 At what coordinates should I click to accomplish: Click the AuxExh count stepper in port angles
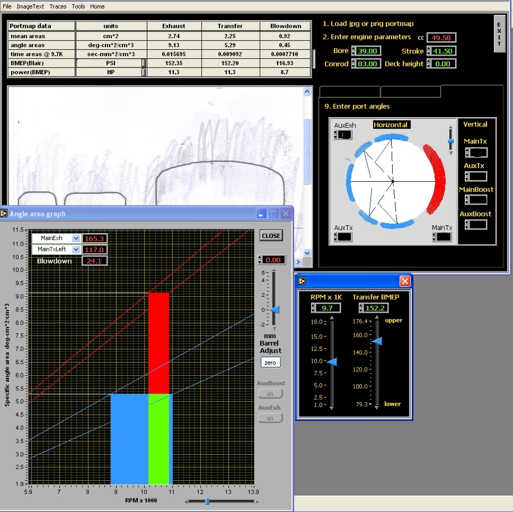point(335,135)
